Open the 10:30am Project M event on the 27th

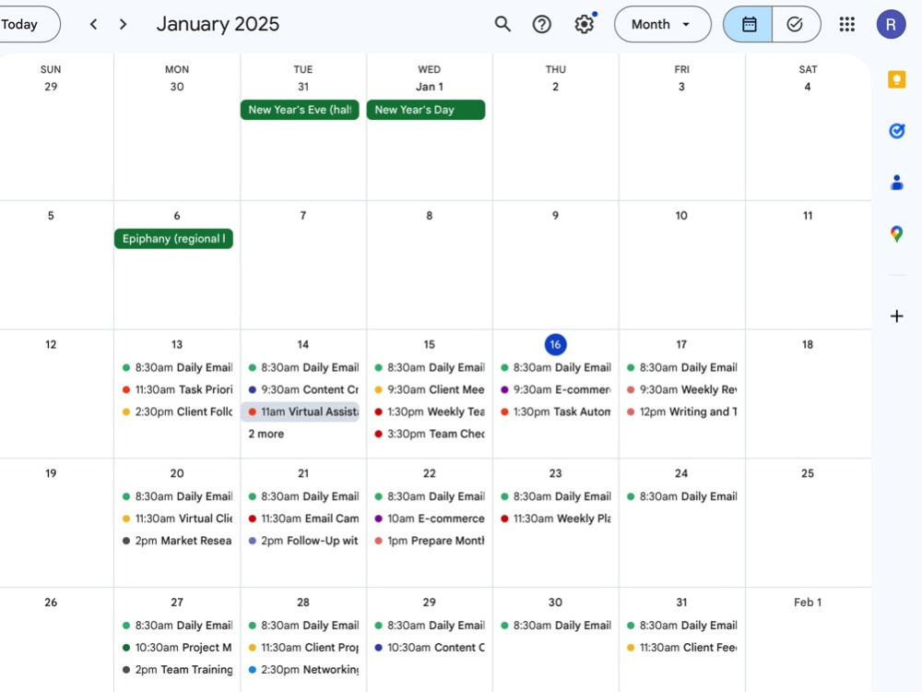[178, 648]
